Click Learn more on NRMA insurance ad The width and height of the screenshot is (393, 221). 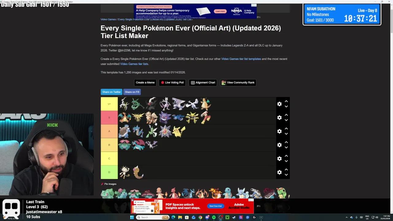[x=220, y=11]
